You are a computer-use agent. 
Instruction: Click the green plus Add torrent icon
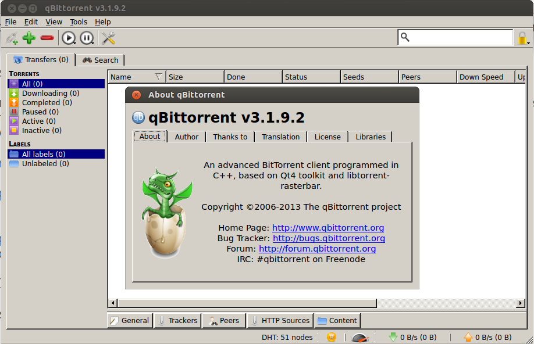click(x=29, y=38)
